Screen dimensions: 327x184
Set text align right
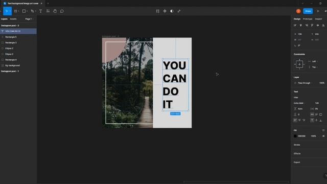pyautogui.click(x=304, y=121)
